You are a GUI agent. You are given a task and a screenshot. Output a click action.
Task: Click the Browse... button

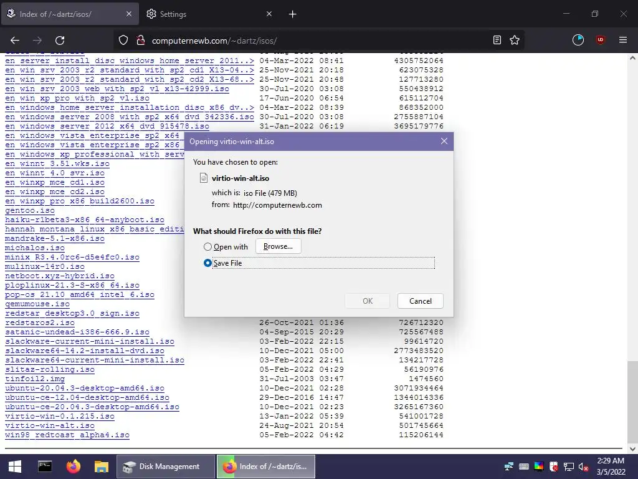279,246
